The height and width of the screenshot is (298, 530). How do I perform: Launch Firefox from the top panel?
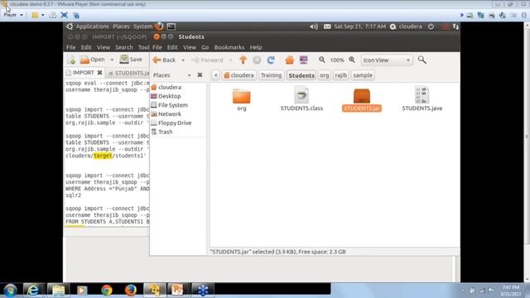[159, 26]
